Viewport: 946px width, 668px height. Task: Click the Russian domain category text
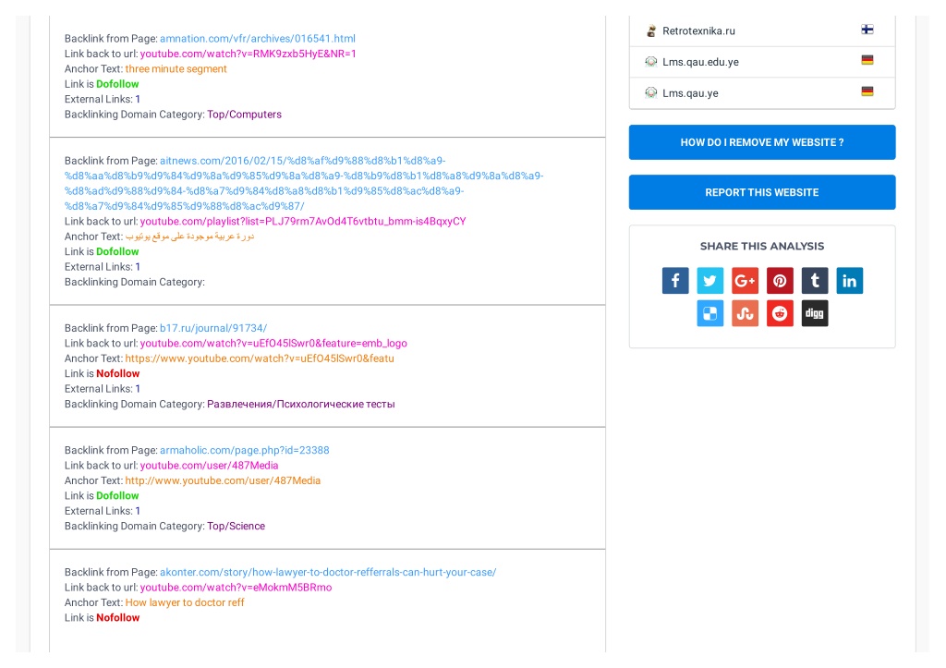tap(301, 405)
